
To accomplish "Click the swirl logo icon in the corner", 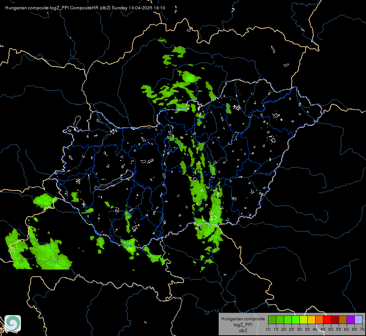I will point(13,323).
